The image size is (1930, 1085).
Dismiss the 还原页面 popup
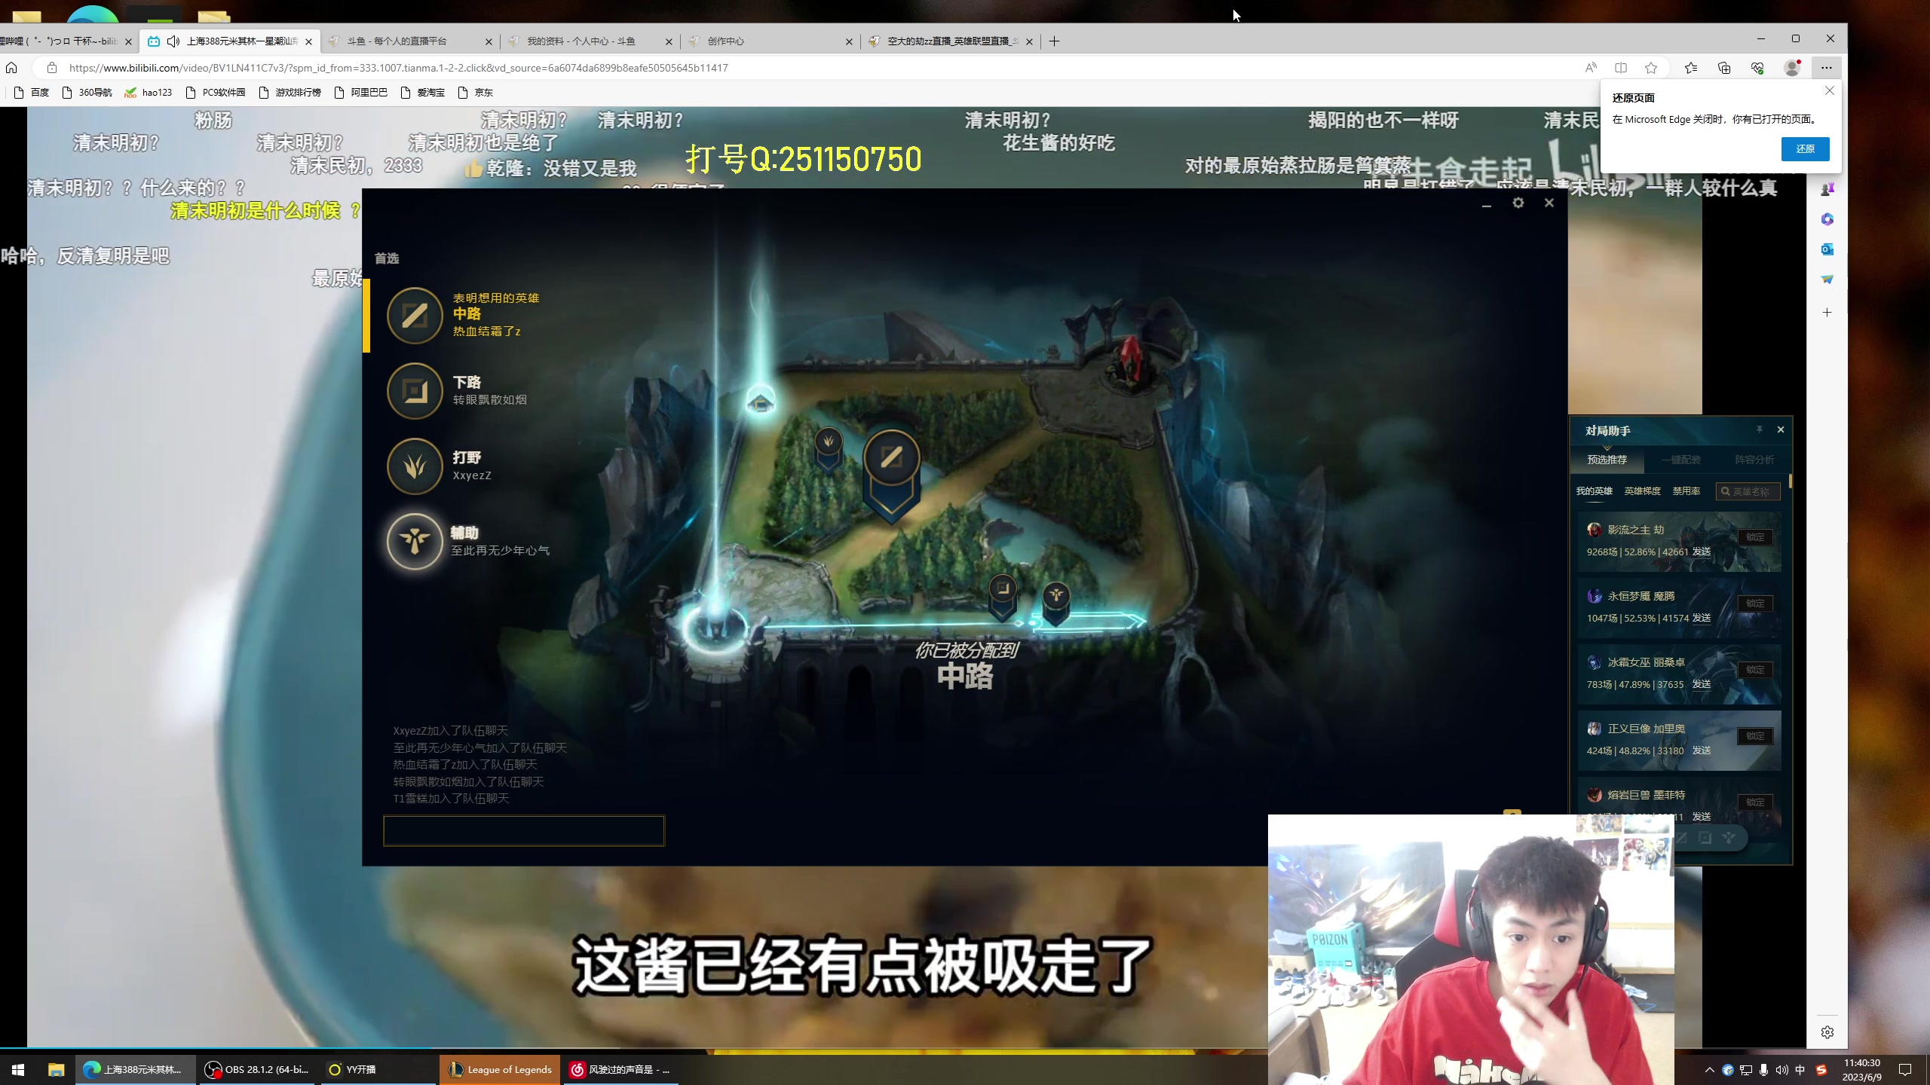(x=1829, y=91)
